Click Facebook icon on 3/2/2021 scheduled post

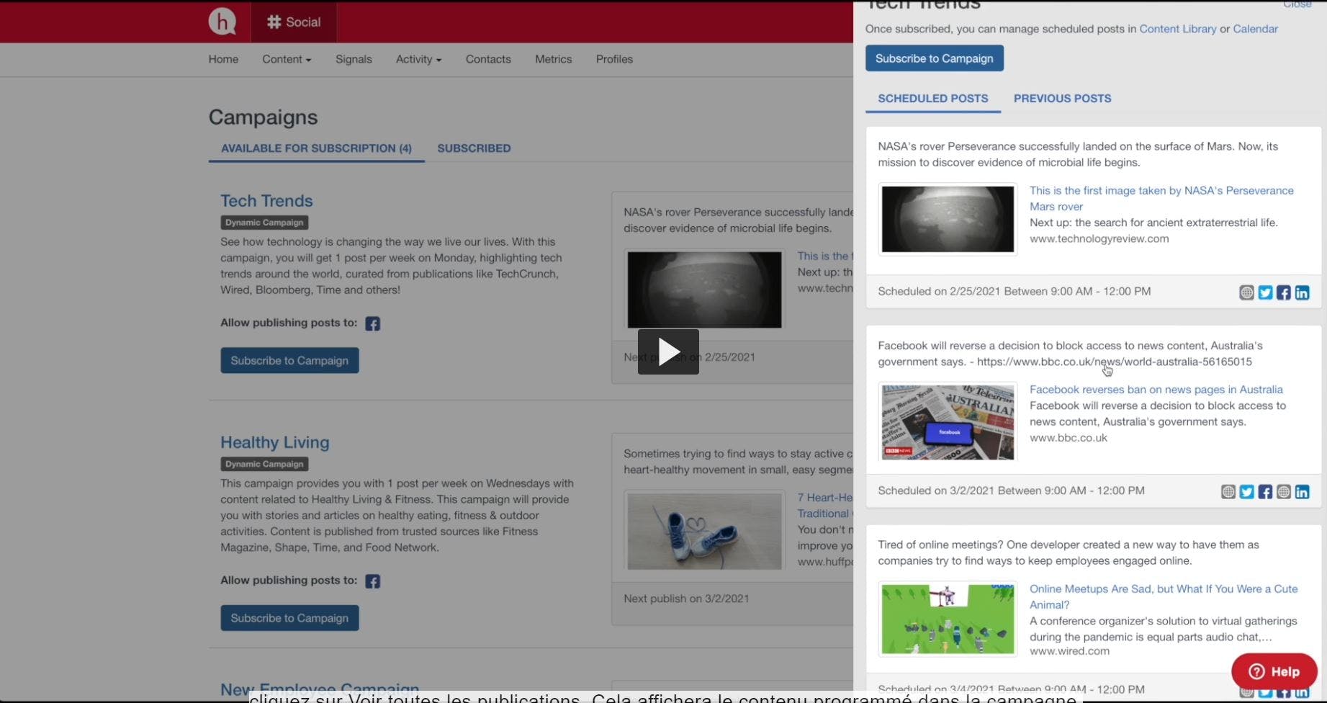(x=1265, y=492)
